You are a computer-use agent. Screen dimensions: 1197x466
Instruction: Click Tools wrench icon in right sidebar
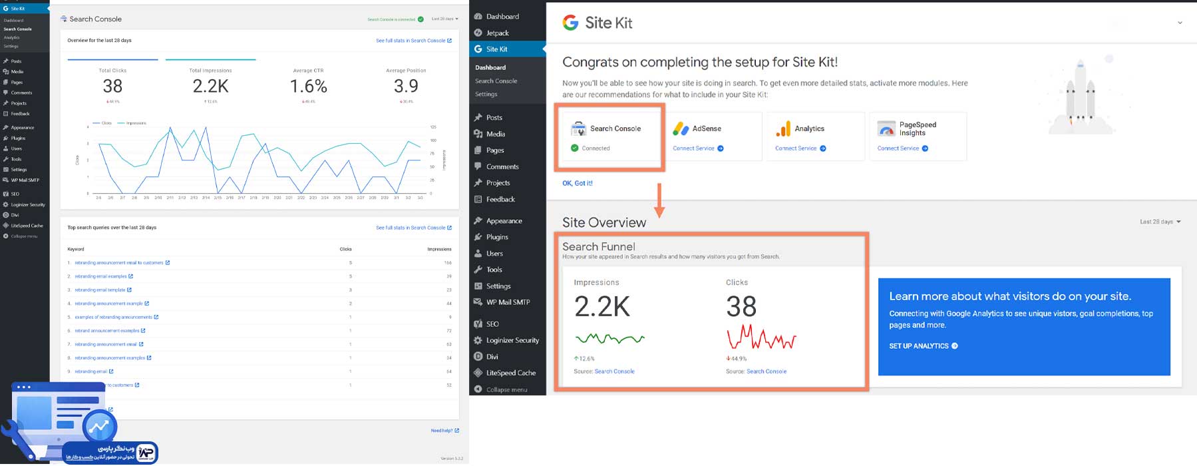478,270
